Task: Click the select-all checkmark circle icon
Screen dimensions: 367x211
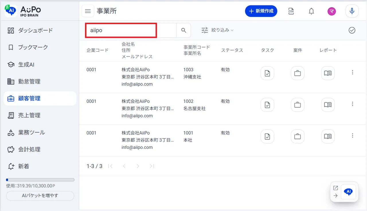Action: pos(352,30)
